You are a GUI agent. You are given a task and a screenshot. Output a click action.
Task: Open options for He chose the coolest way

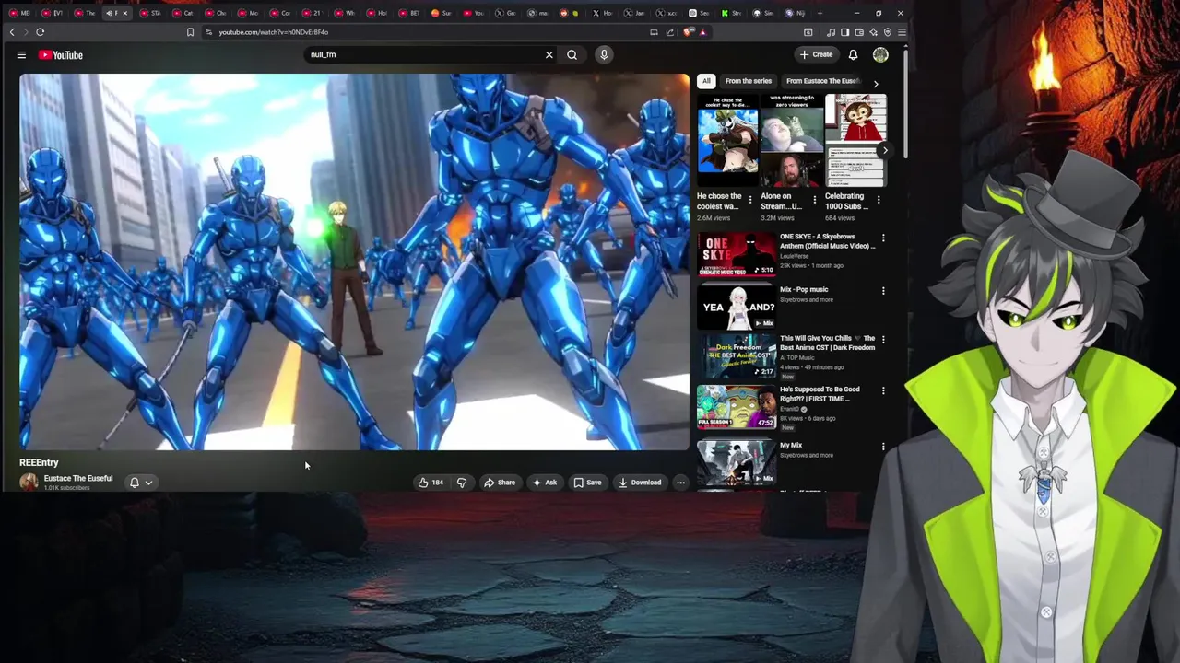click(749, 199)
